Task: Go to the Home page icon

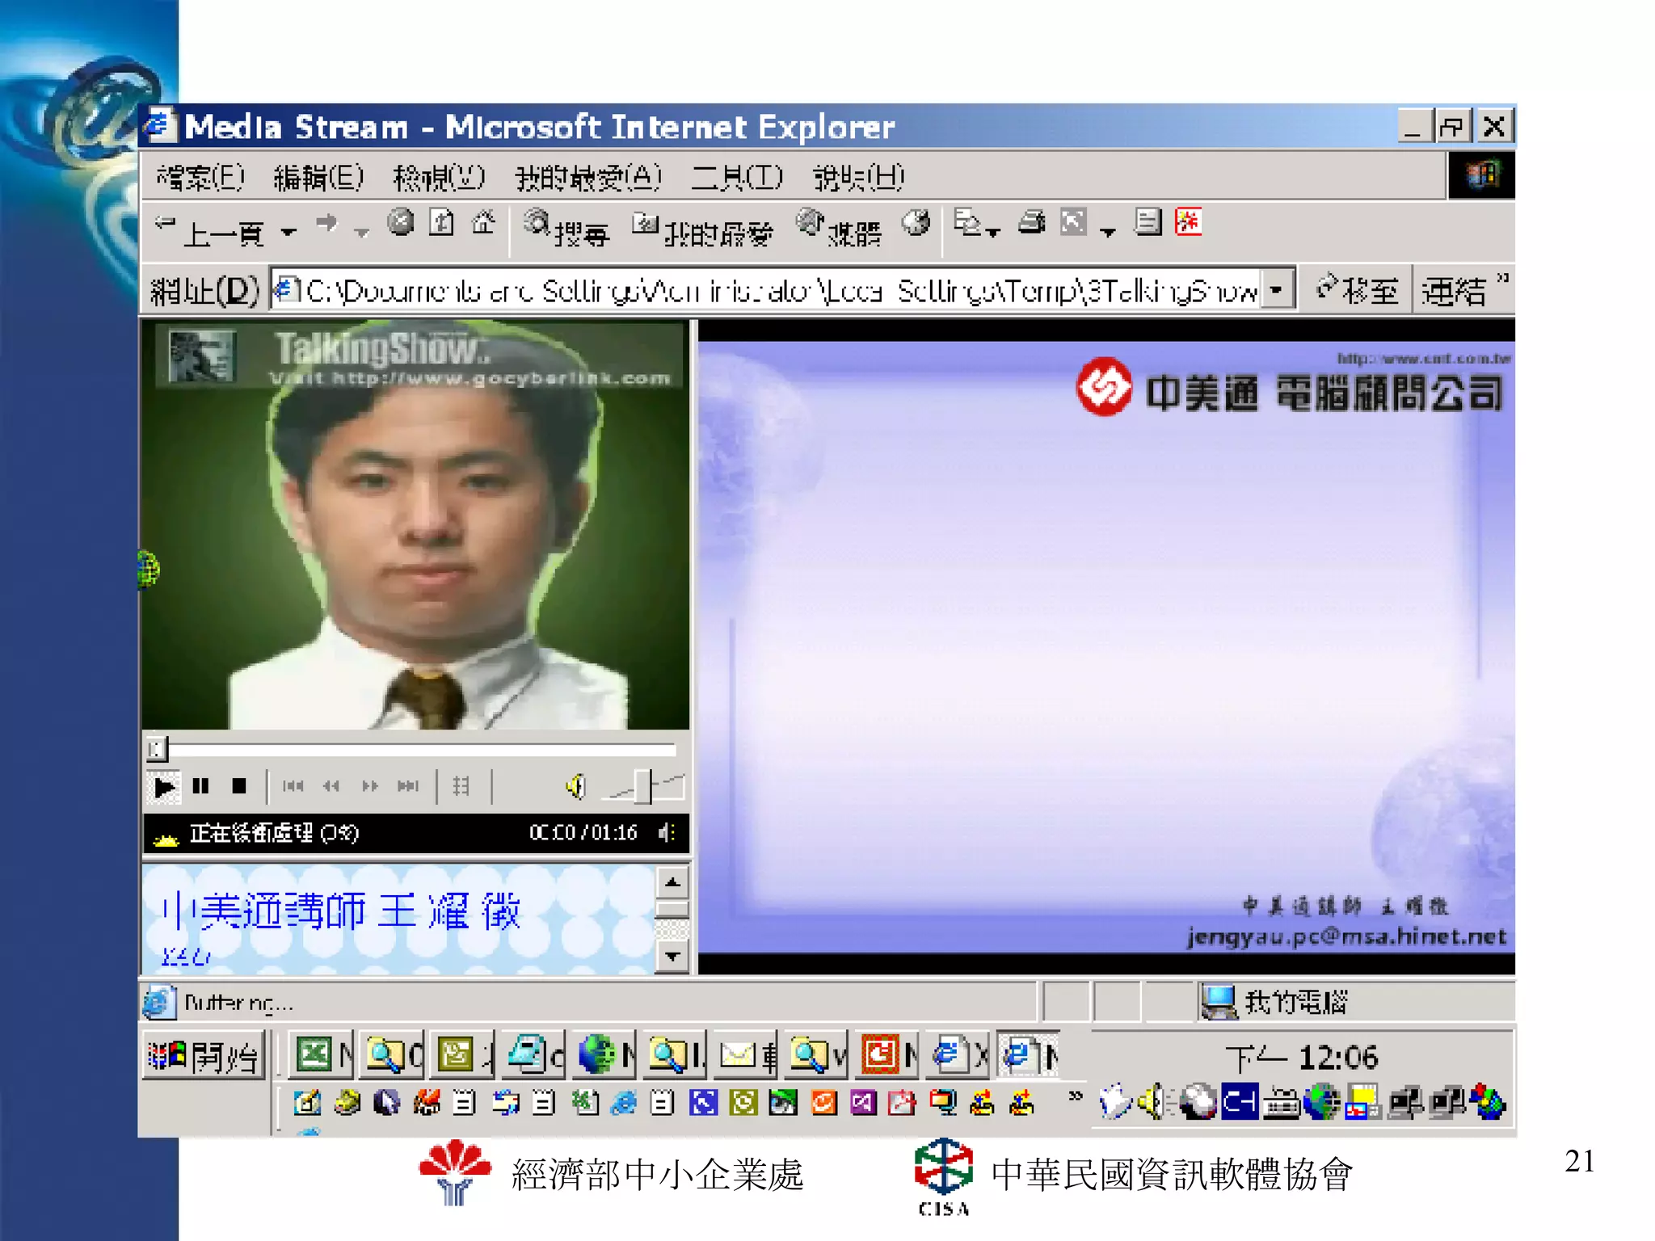Action: 483,222
